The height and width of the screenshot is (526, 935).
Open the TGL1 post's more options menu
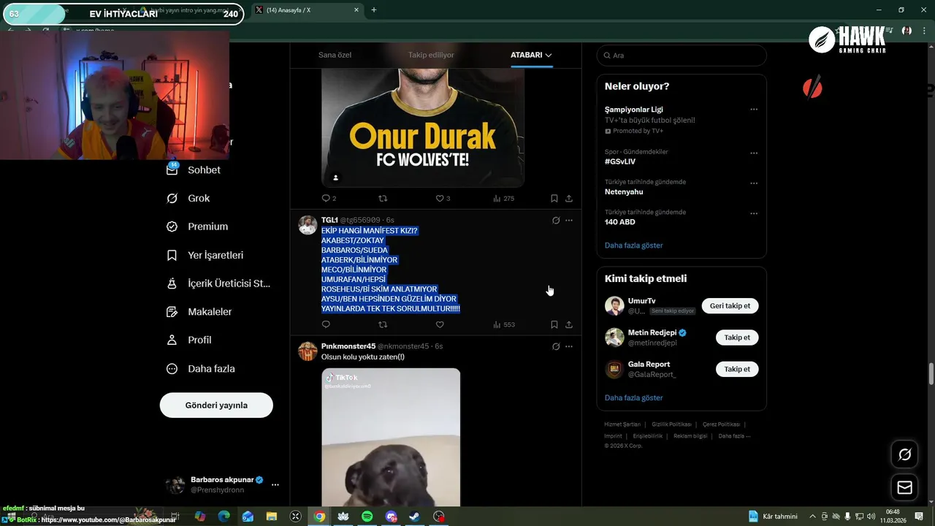[569, 220]
